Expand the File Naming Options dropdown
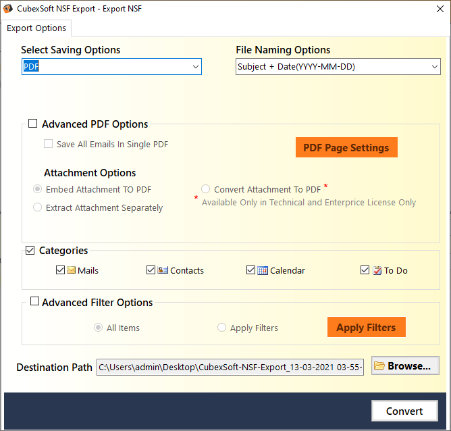Image resolution: width=451 pixels, height=431 pixels. click(338, 67)
